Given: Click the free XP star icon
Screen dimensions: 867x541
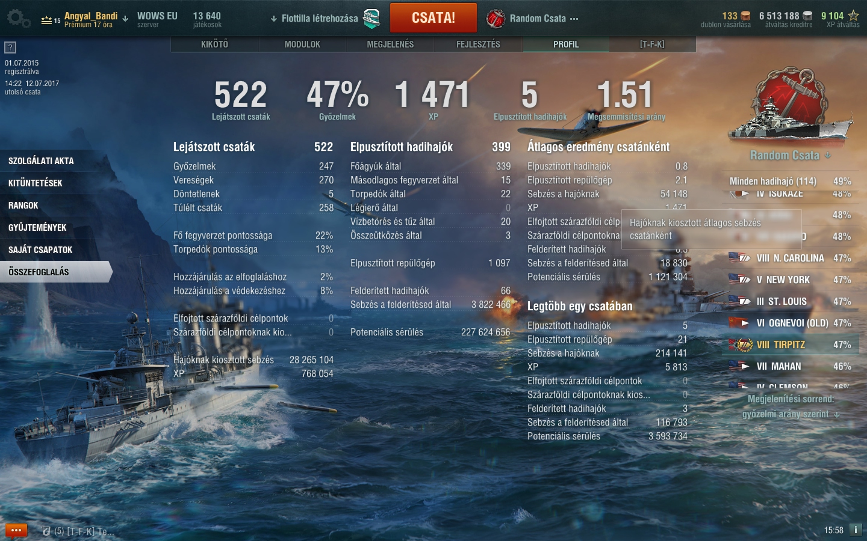Looking at the screenshot, I should pos(853,16).
